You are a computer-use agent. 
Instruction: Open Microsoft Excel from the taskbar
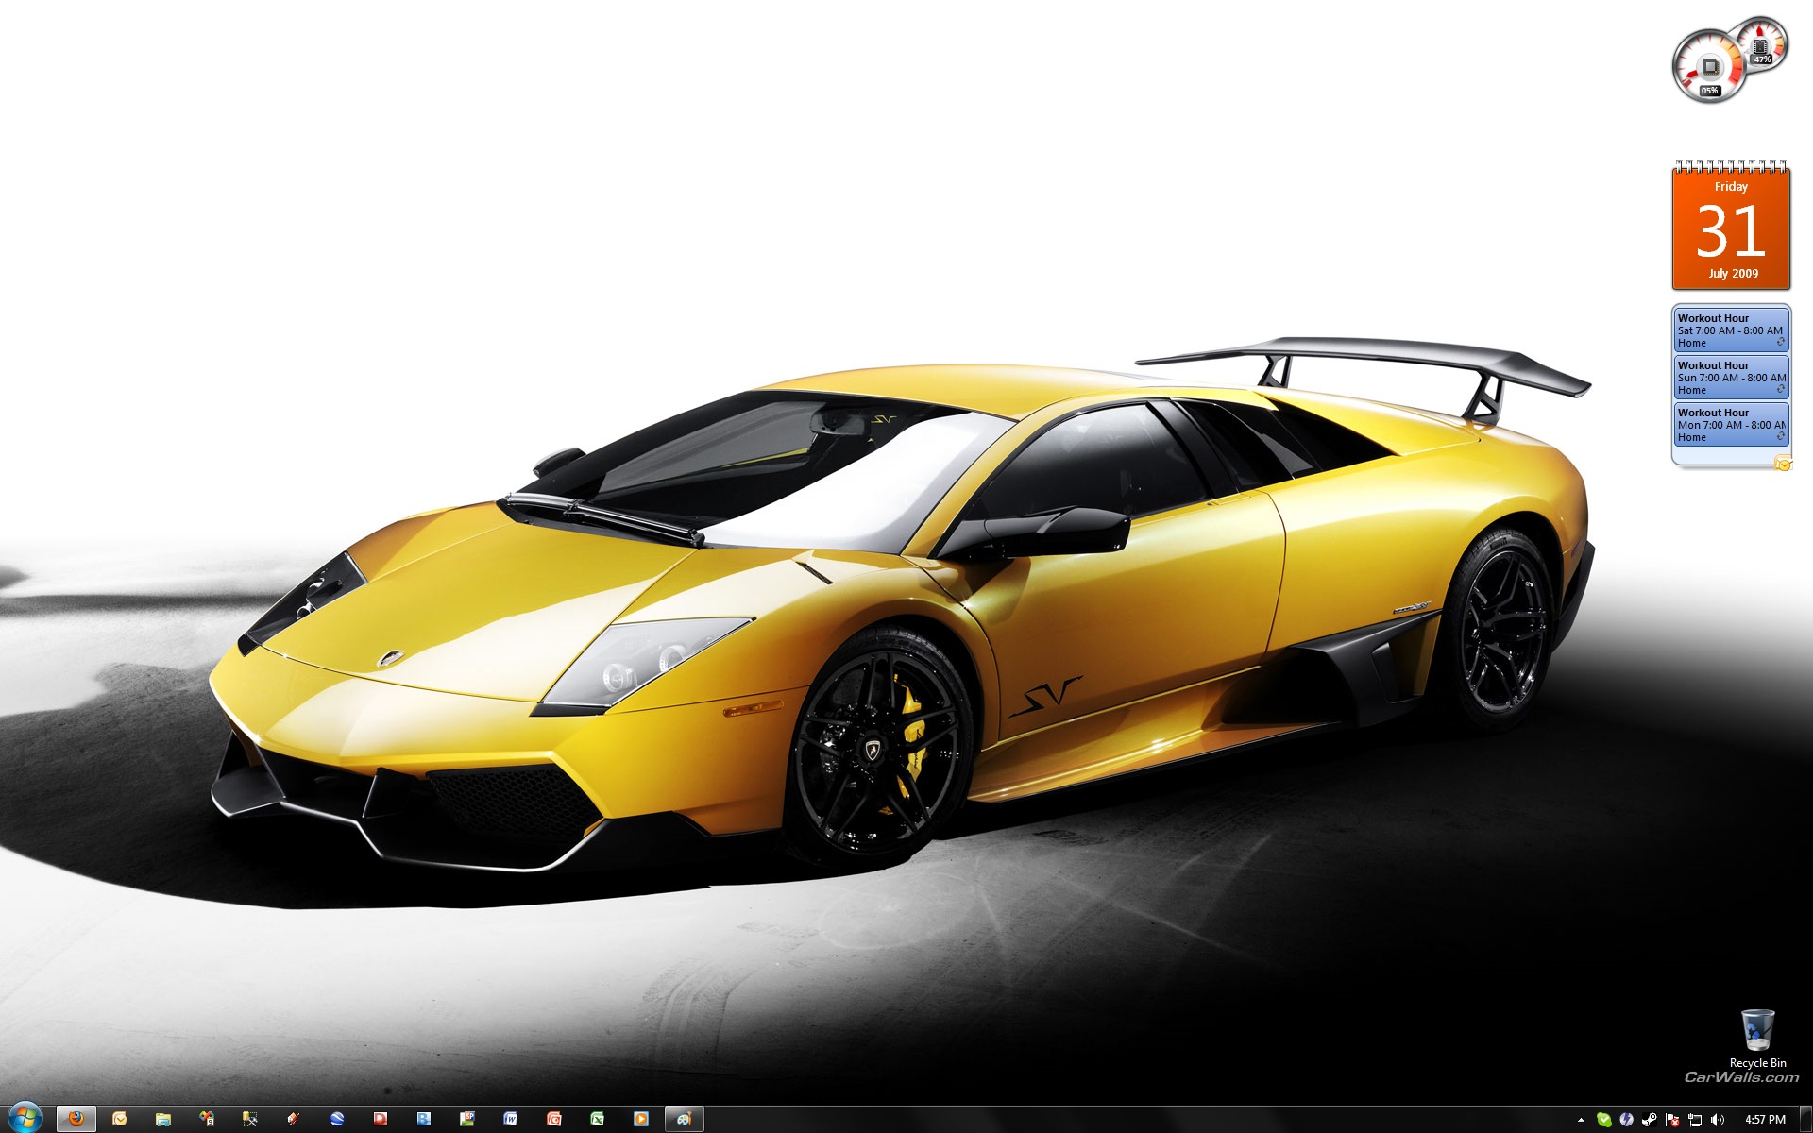pos(597,1119)
